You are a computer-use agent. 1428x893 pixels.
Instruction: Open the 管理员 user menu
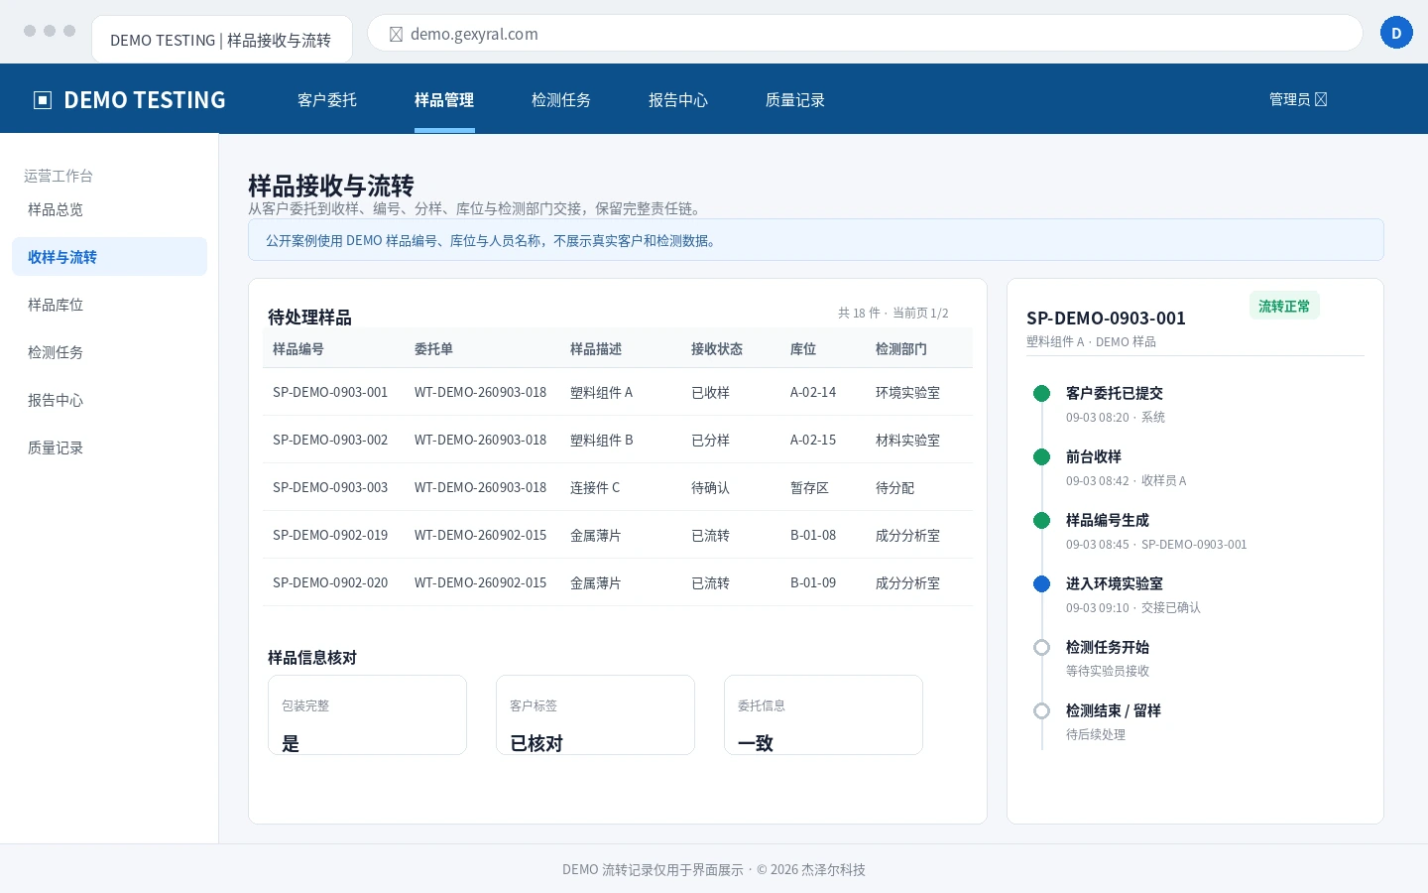tap(1298, 99)
